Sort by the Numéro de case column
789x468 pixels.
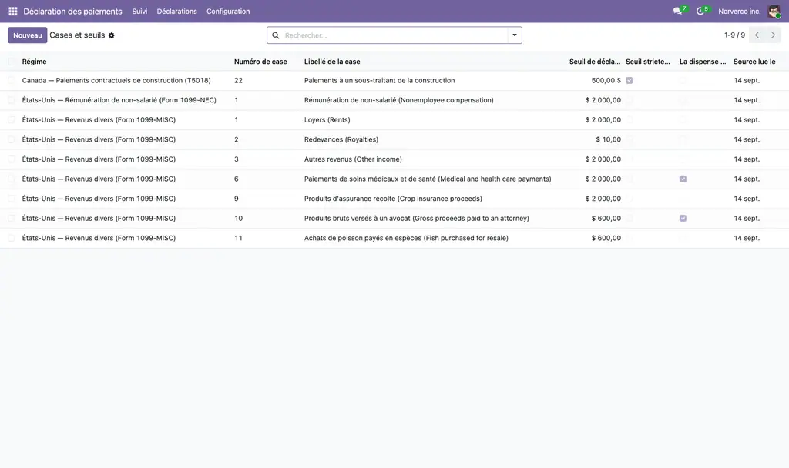coord(260,62)
